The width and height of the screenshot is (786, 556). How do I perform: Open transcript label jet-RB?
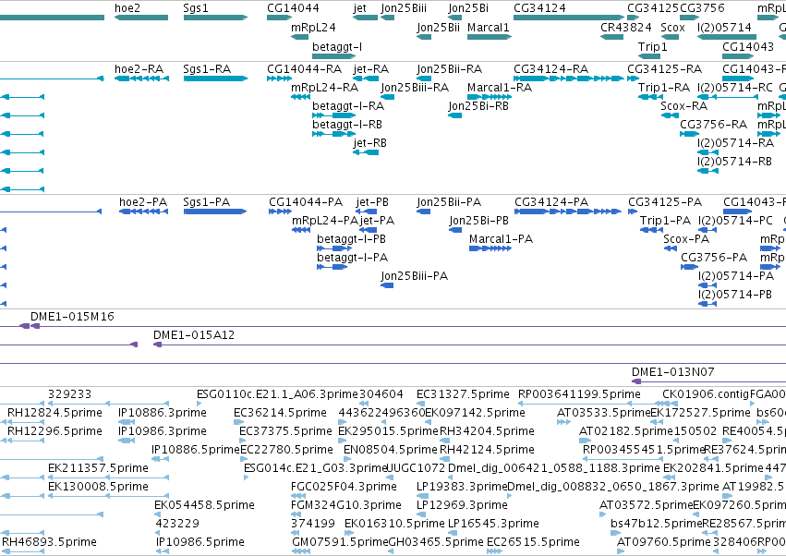370,143
